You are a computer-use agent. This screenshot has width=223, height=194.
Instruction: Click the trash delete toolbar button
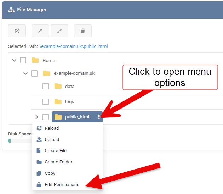click(x=83, y=31)
